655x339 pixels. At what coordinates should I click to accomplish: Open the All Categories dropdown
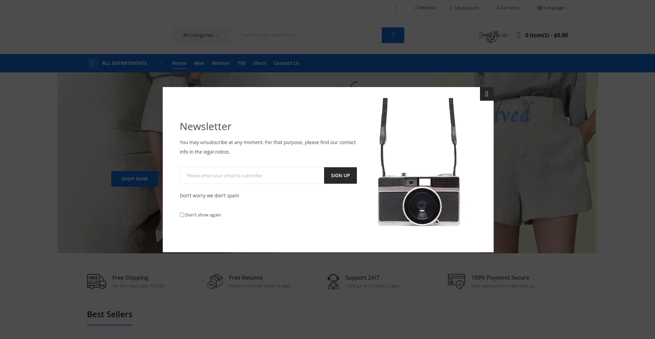[x=201, y=35]
